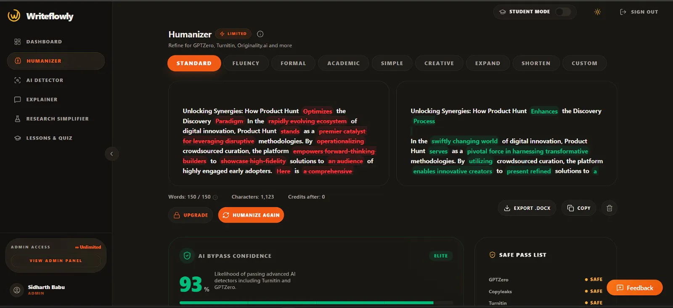This screenshot has width=673, height=308.
Task: Click the Safe Pass List shield icon
Action: 492,255
